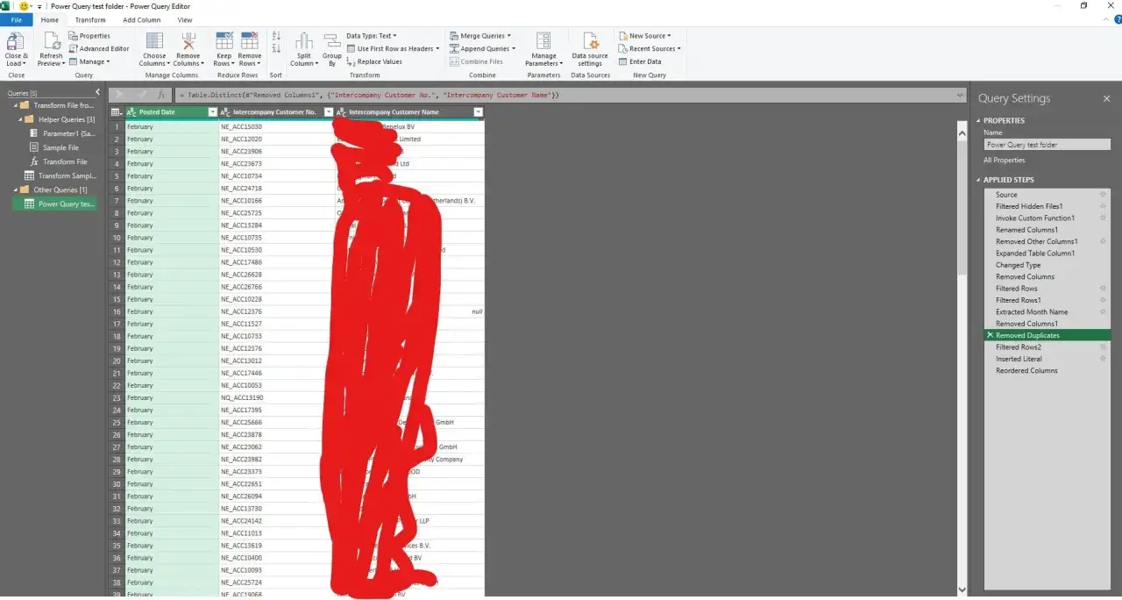Delete the Removed Duplicates step
This screenshot has width=1122, height=600.
click(x=991, y=334)
